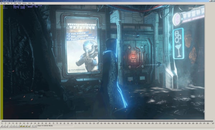Click the timeline position slider thumb
This screenshot has width=215, height=130.
98,121
